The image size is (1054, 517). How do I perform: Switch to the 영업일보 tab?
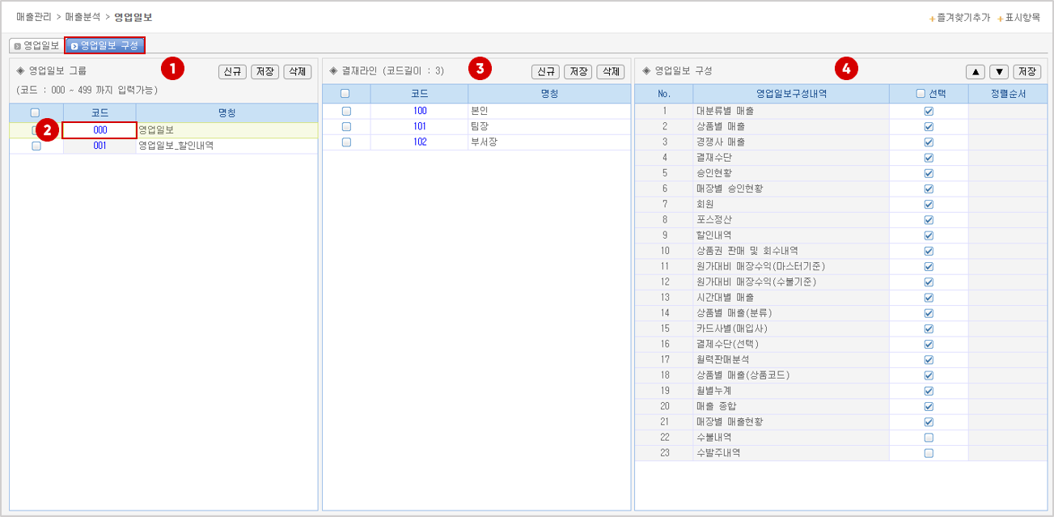(36, 46)
